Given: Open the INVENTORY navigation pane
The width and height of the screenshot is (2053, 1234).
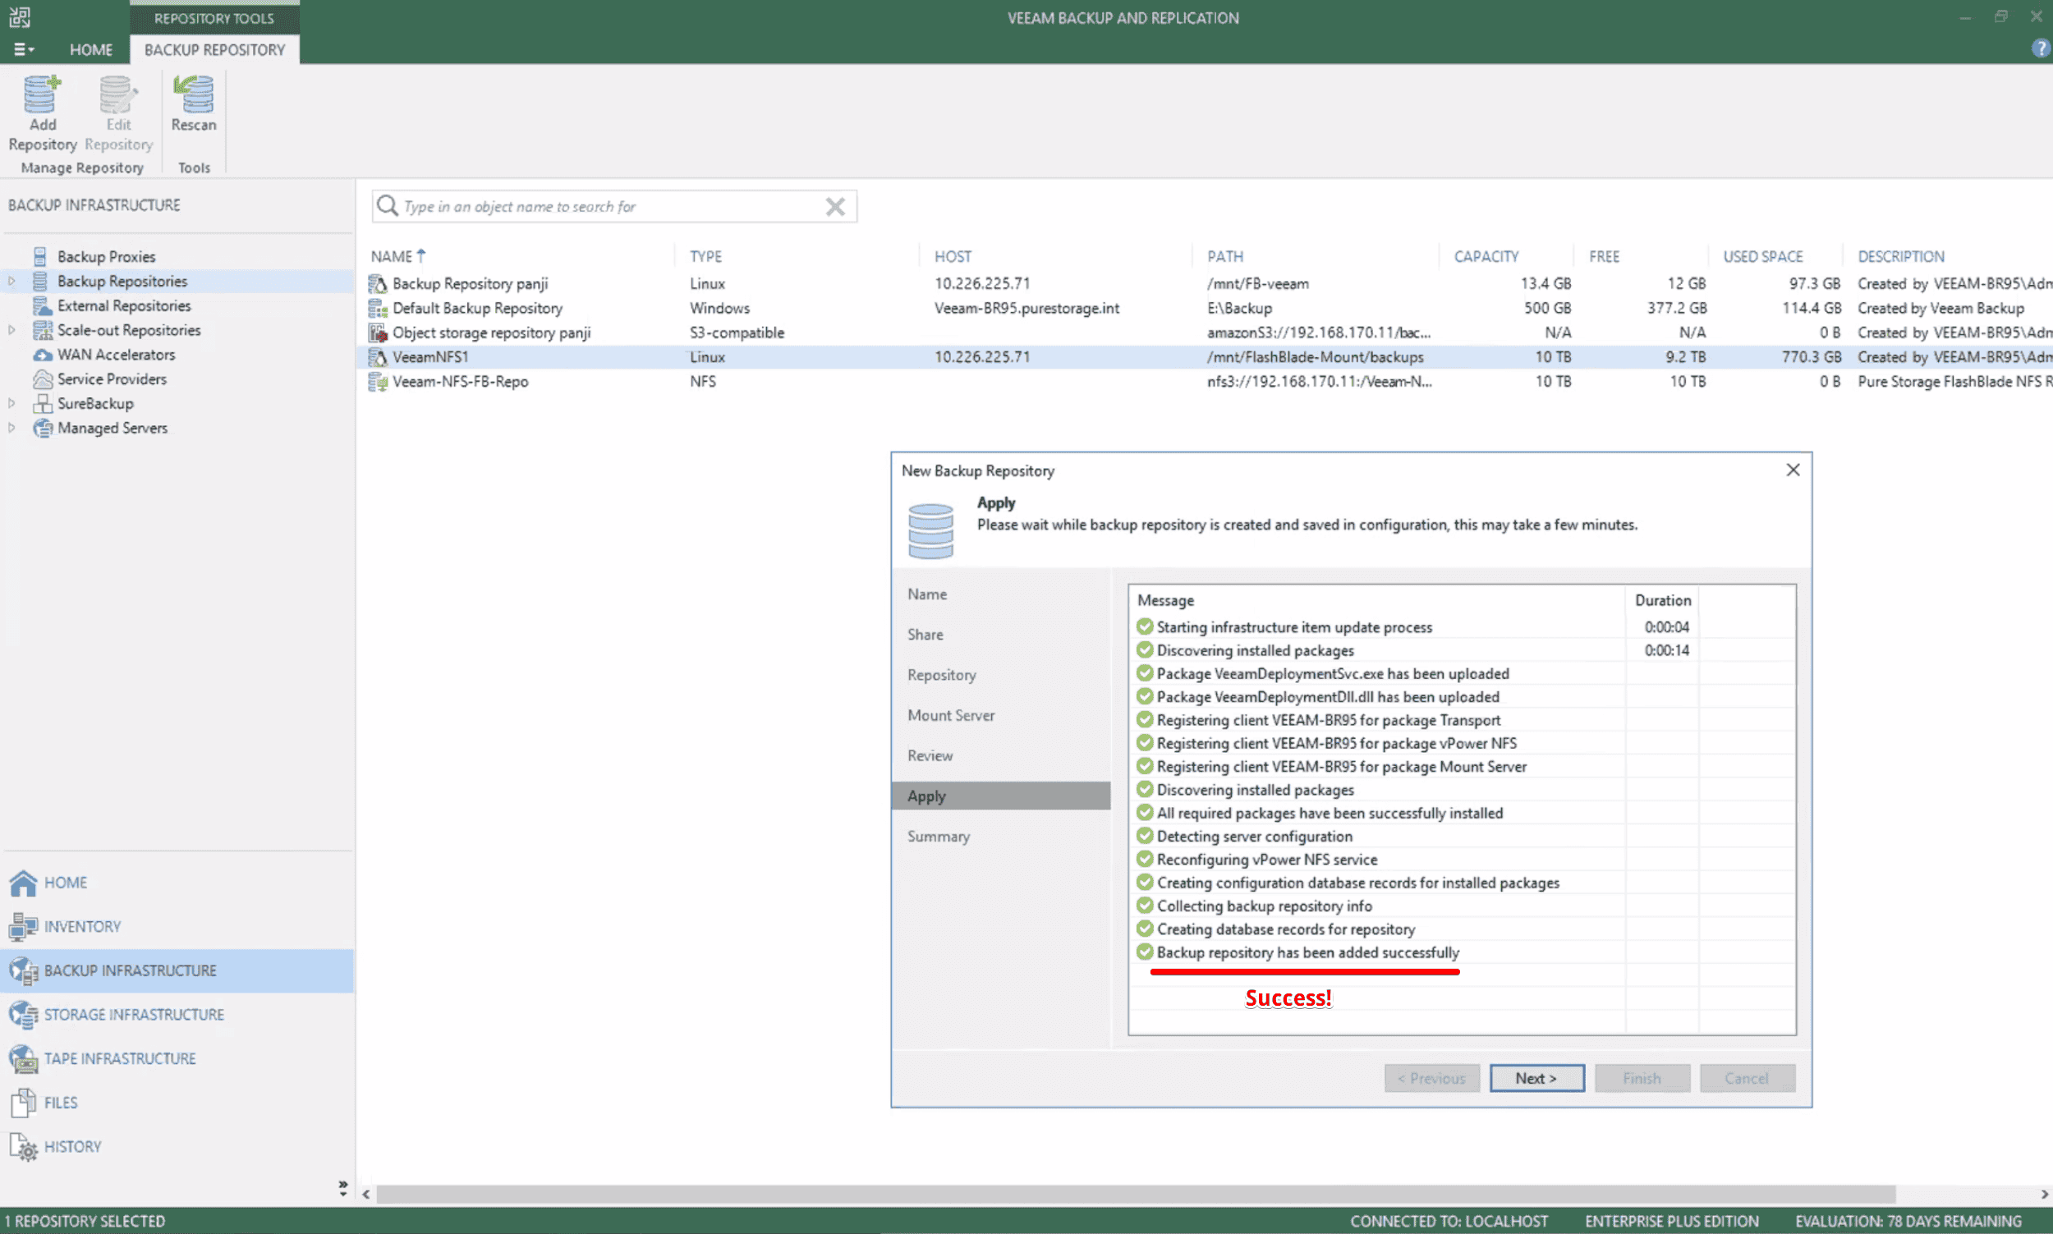Looking at the screenshot, I should pos(177,926).
